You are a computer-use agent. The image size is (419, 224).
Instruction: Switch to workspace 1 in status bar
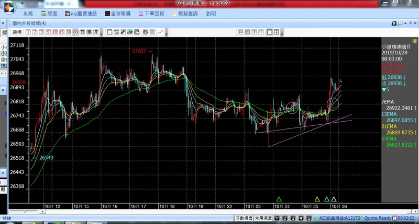point(277,218)
